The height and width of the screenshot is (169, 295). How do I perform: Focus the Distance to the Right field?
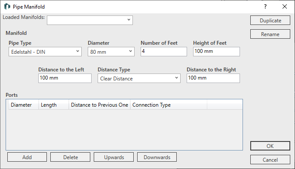click(213, 78)
